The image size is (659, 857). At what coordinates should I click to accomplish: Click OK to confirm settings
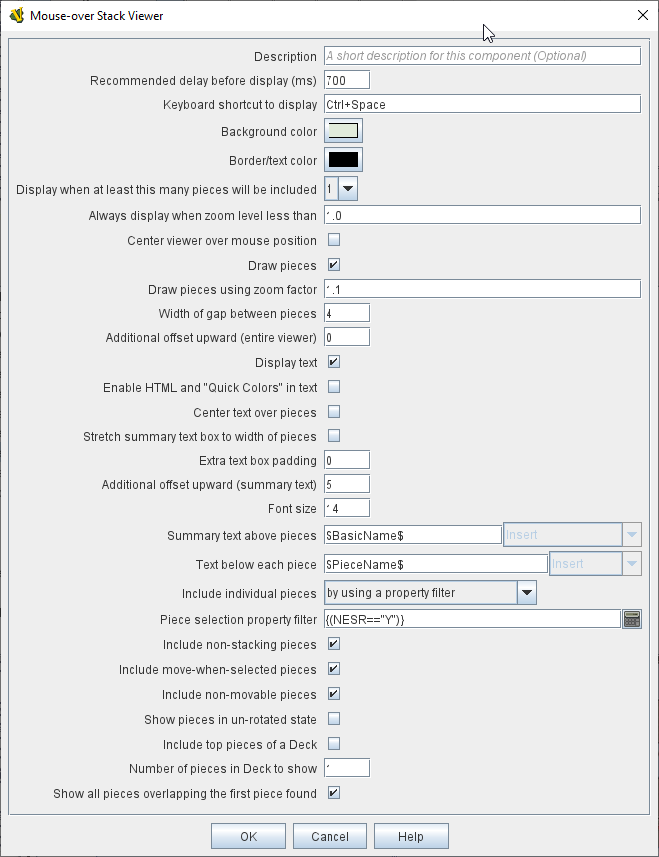(248, 836)
